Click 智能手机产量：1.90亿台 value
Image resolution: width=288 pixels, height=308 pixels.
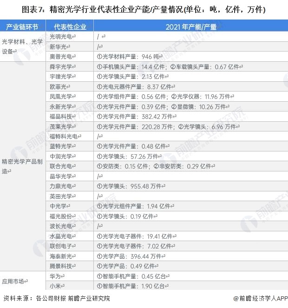click(132, 286)
